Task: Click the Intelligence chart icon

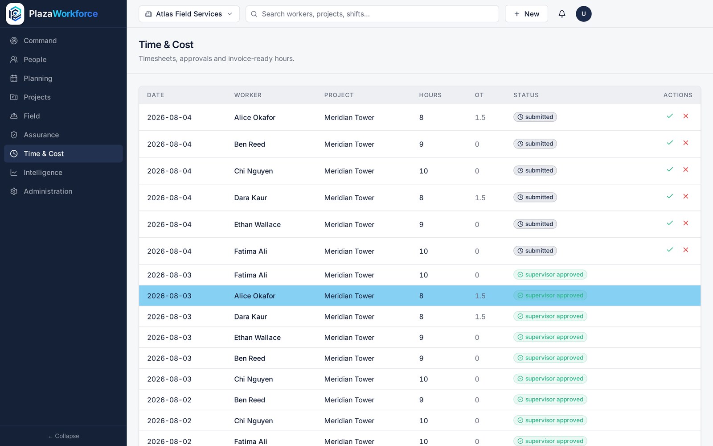Action: click(x=14, y=172)
